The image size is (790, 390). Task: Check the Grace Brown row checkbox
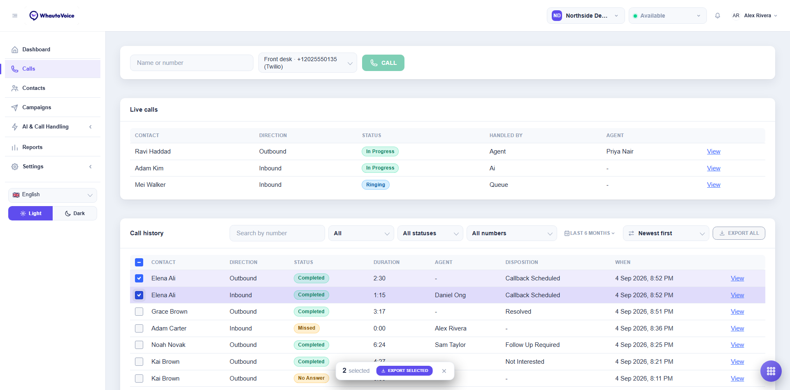[x=139, y=312]
